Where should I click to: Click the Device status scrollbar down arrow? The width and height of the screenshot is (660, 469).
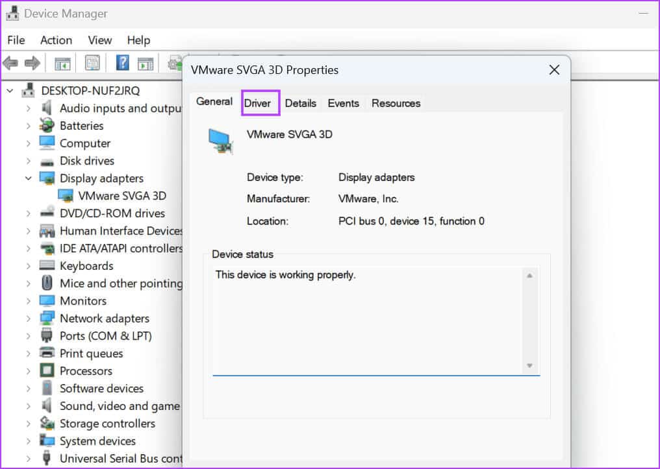[530, 366]
